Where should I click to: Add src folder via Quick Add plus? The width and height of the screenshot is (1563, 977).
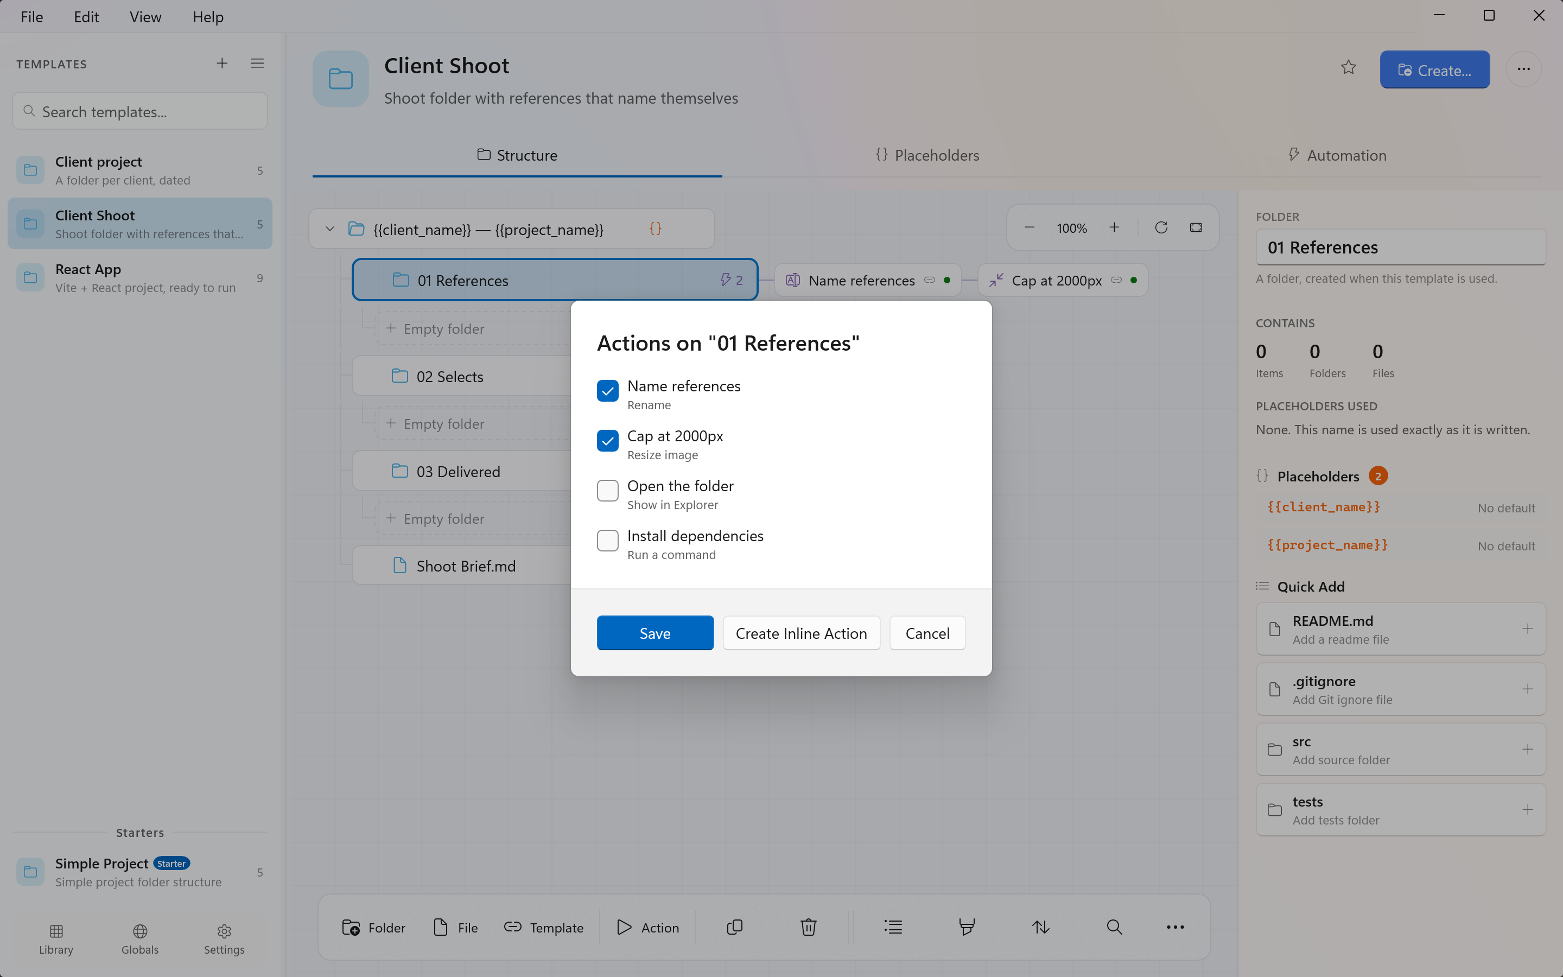point(1528,750)
